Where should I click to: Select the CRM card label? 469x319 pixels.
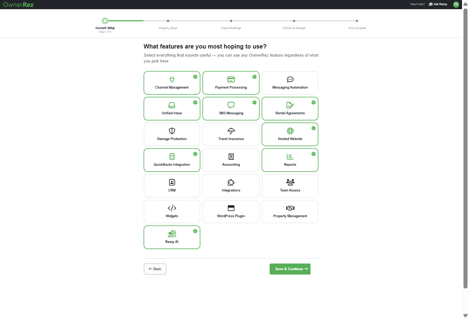pyautogui.click(x=172, y=190)
